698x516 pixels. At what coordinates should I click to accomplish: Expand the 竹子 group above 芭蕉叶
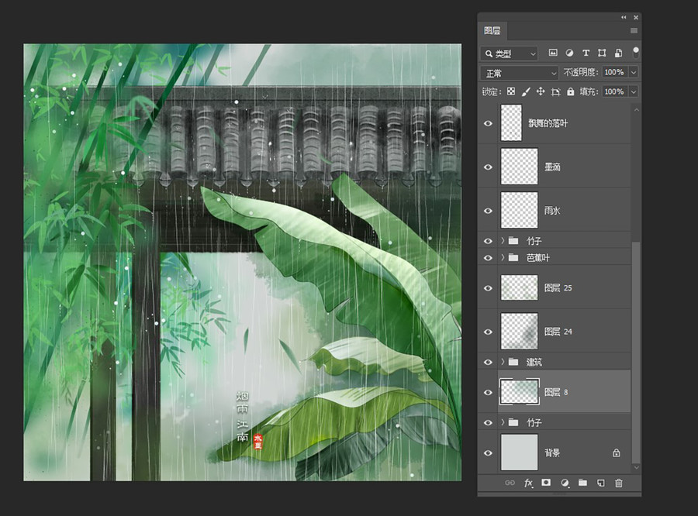click(x=503, y=241)
